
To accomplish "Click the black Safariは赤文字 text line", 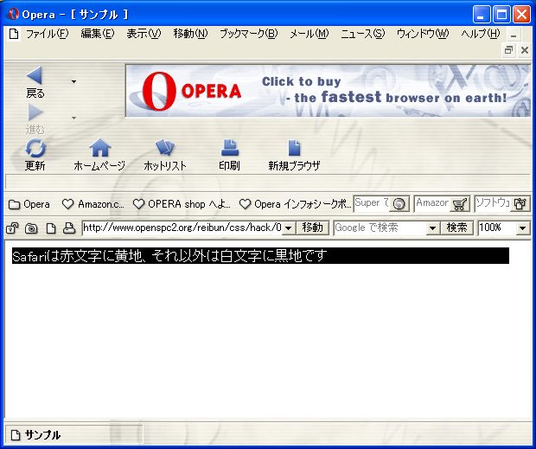I will coord(260,256).
